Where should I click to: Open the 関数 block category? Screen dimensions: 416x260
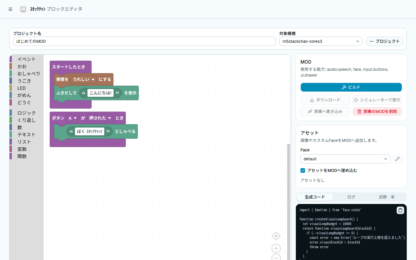26,156
